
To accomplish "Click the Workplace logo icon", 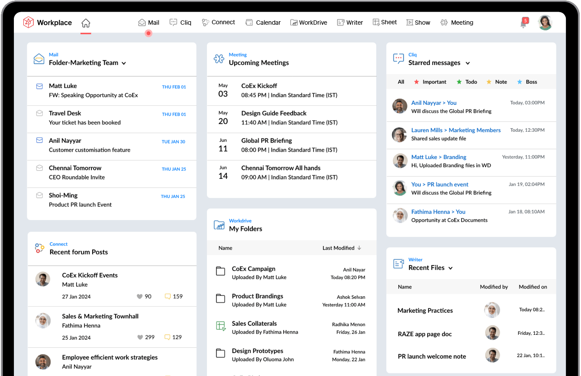I will 28,22.
